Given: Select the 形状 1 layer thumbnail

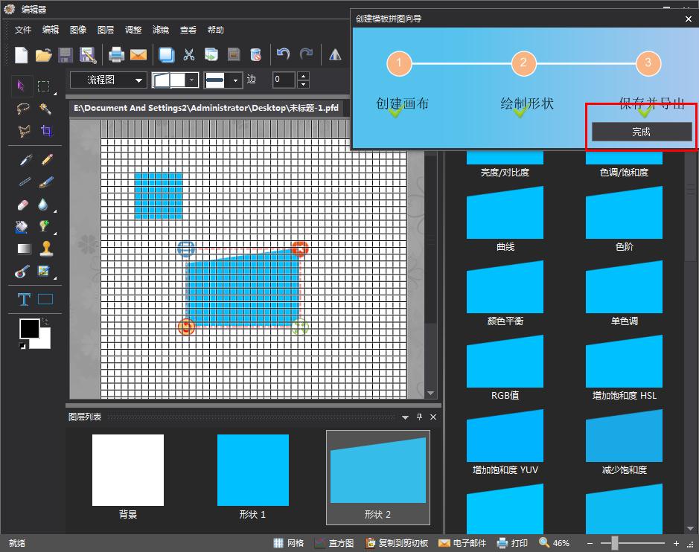Looking at the screenshot, I should tap(252, 470).
